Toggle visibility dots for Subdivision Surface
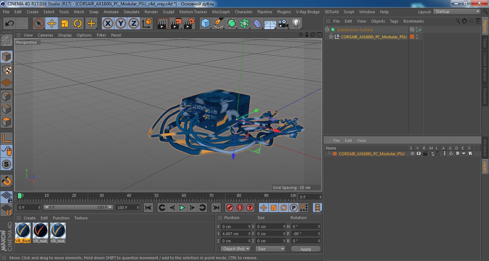Screen dimensions: 489x261 tap(417, 30)
